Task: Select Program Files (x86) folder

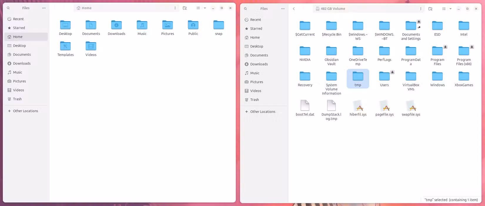Action: [464, 56]
